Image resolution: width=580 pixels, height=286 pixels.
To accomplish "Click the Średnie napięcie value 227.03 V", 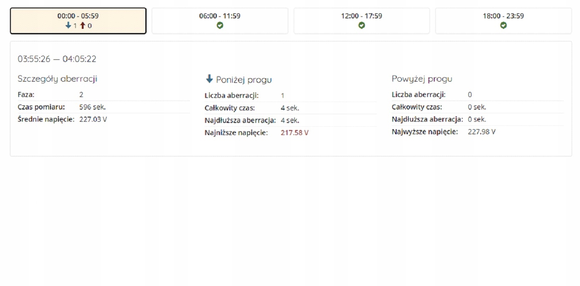I will [x=93, y=119].
